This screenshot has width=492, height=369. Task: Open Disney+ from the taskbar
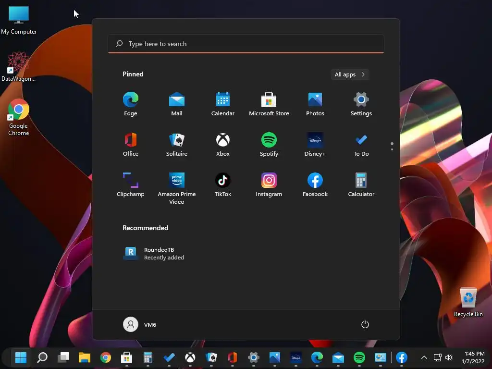pyautogui.click(x=296, y=357)
